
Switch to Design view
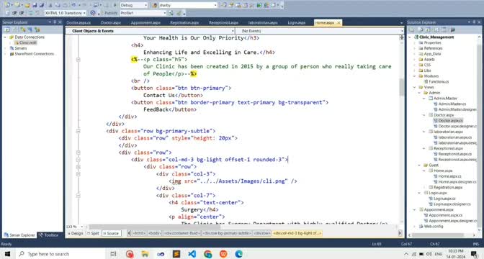coord(76,233)
